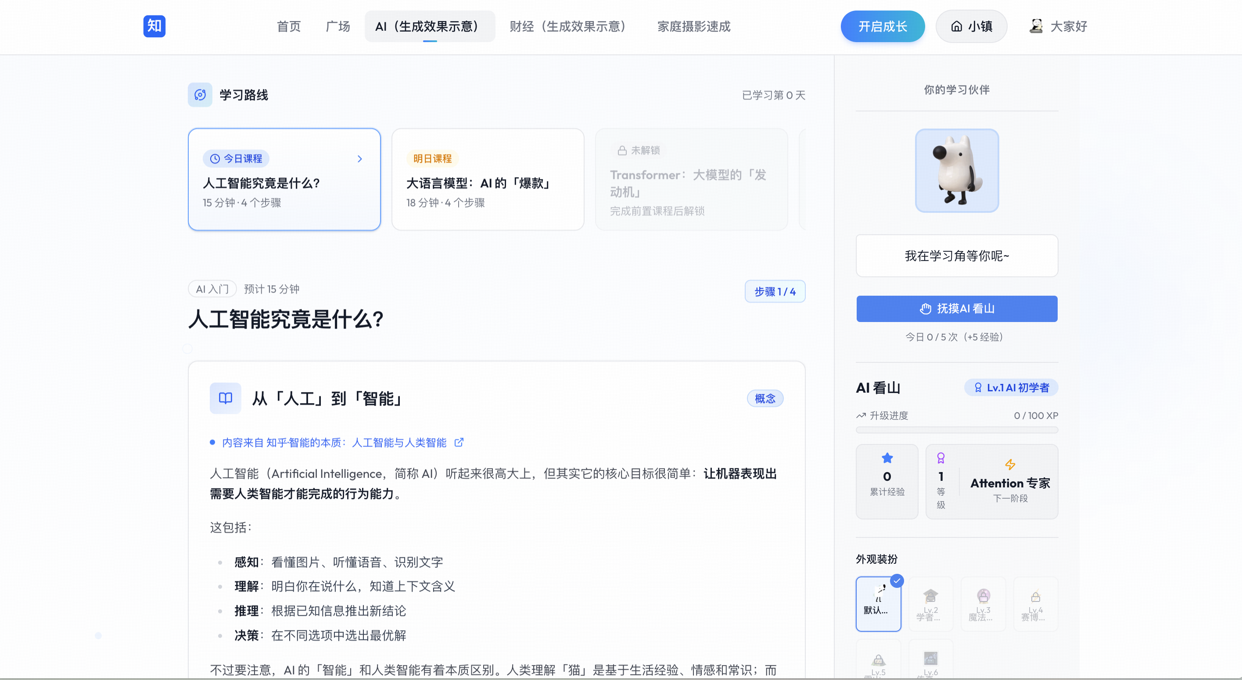Click the lightning bolt icon above Attention 专家

click(x=1010, y=465)
